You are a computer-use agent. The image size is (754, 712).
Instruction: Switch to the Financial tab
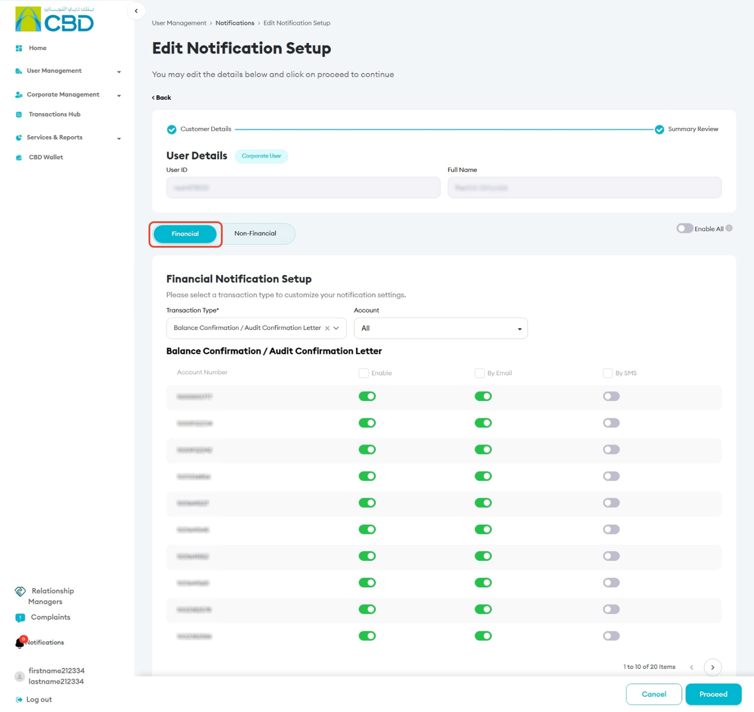(x=185, y=234)
